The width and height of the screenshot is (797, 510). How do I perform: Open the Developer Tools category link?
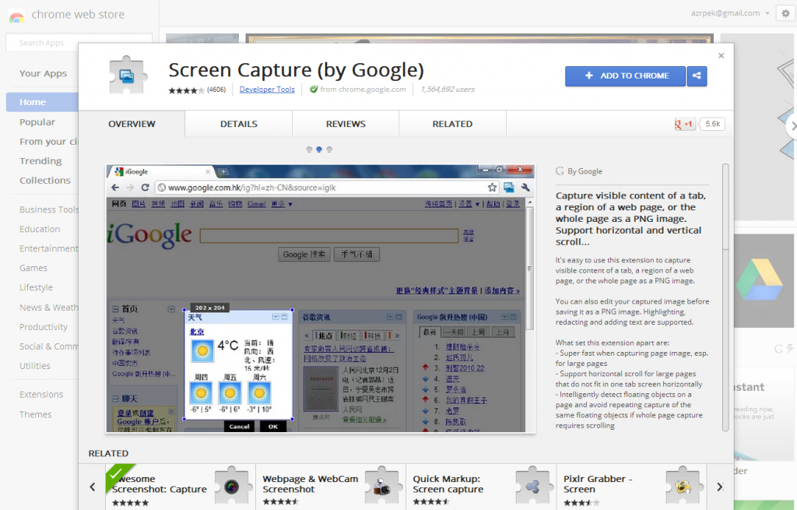267,90
